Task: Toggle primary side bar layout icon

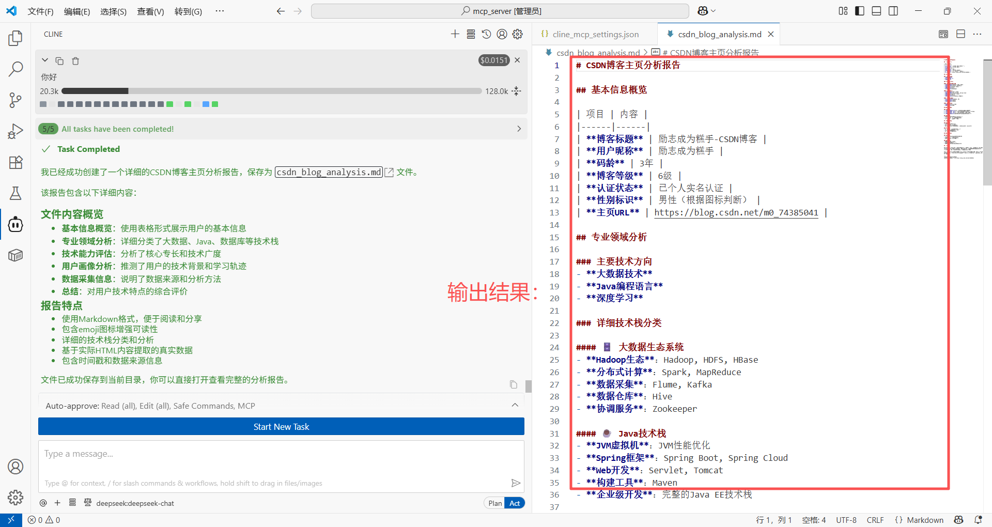Action: 860,11
